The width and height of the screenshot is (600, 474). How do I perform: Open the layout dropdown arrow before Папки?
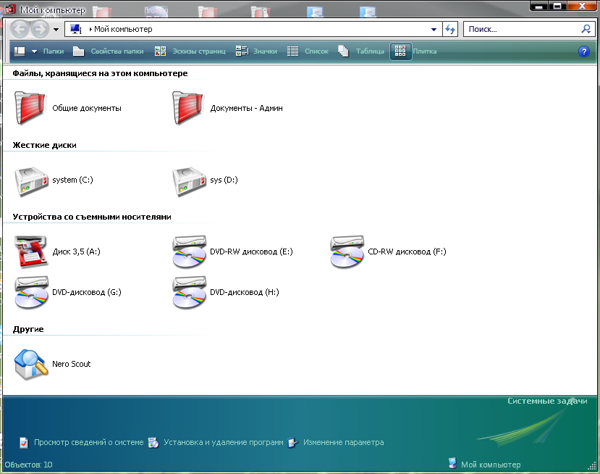coord(34,51)
